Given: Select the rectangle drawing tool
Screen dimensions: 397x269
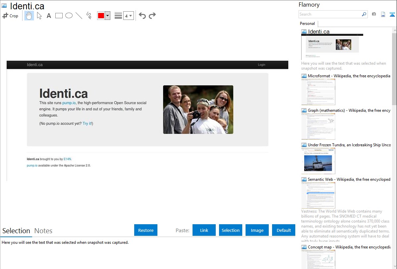Looking at the screenshot, I should click(59, 16).
